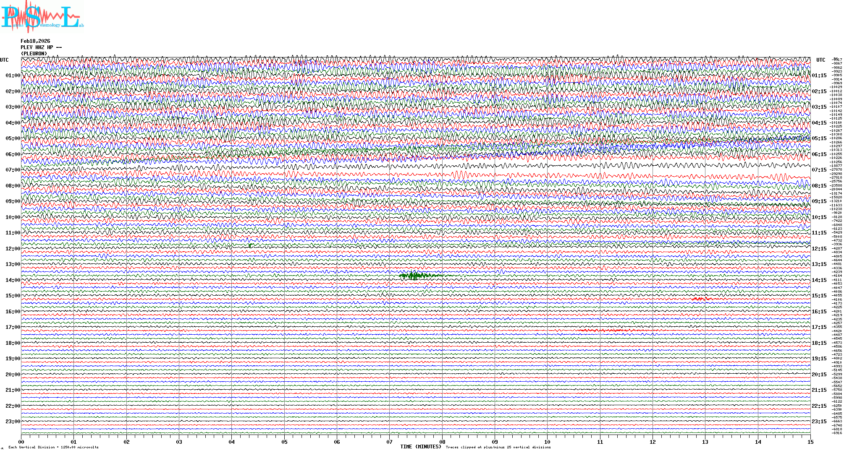The image size is (844, 453).
Task: Click the PLEV HHZ HP station label
Action: tap(41, 47)
